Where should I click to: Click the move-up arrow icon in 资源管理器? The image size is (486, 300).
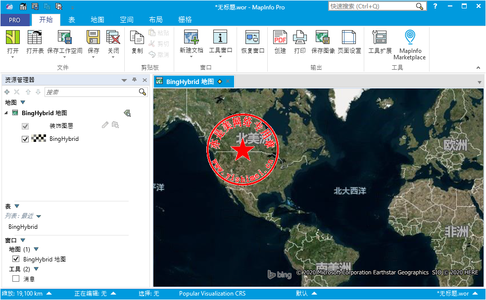pos(28,92)
